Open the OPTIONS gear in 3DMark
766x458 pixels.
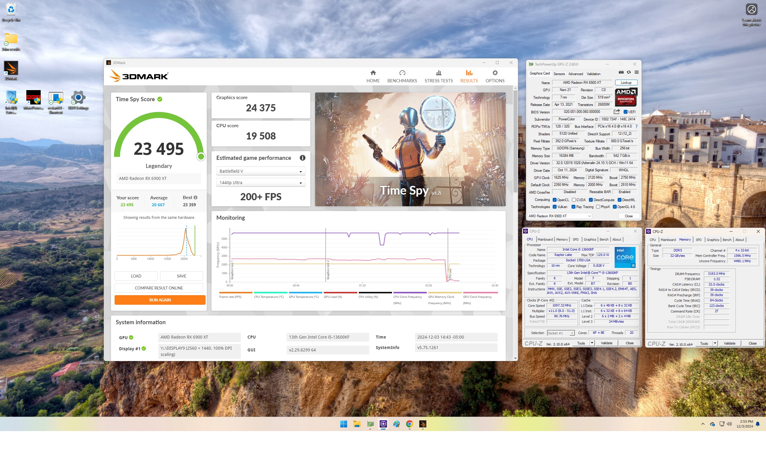[495, 76]
